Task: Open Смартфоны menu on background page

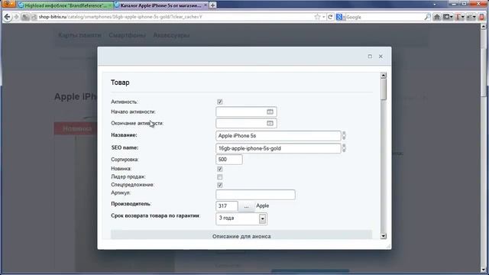Action: tap(127, 35)
